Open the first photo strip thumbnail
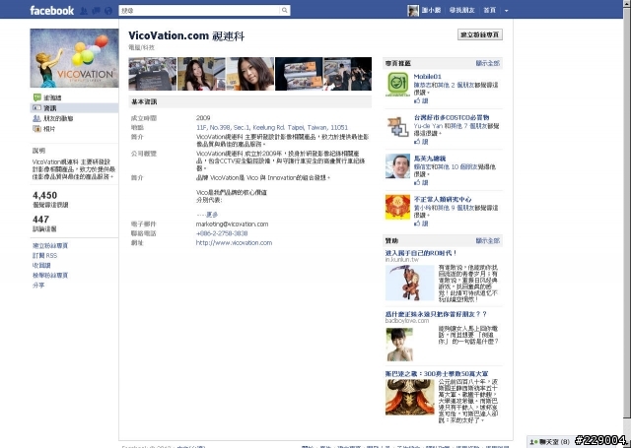The image size is (631, 448). [x=153, y=74]
